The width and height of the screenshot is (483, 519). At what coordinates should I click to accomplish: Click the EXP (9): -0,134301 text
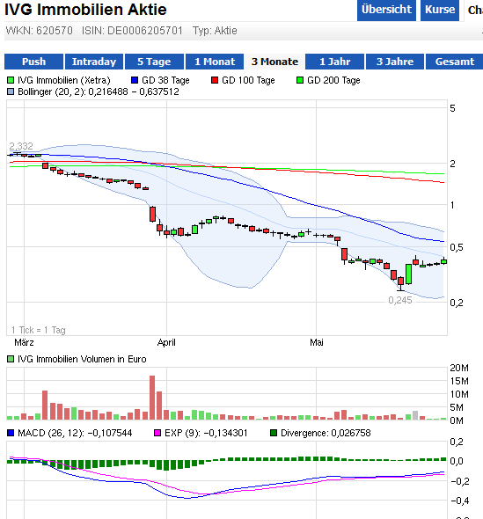coord(206,433)
